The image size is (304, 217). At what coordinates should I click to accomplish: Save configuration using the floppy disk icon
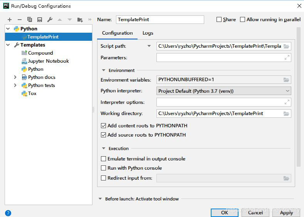[x=40, y=20]
